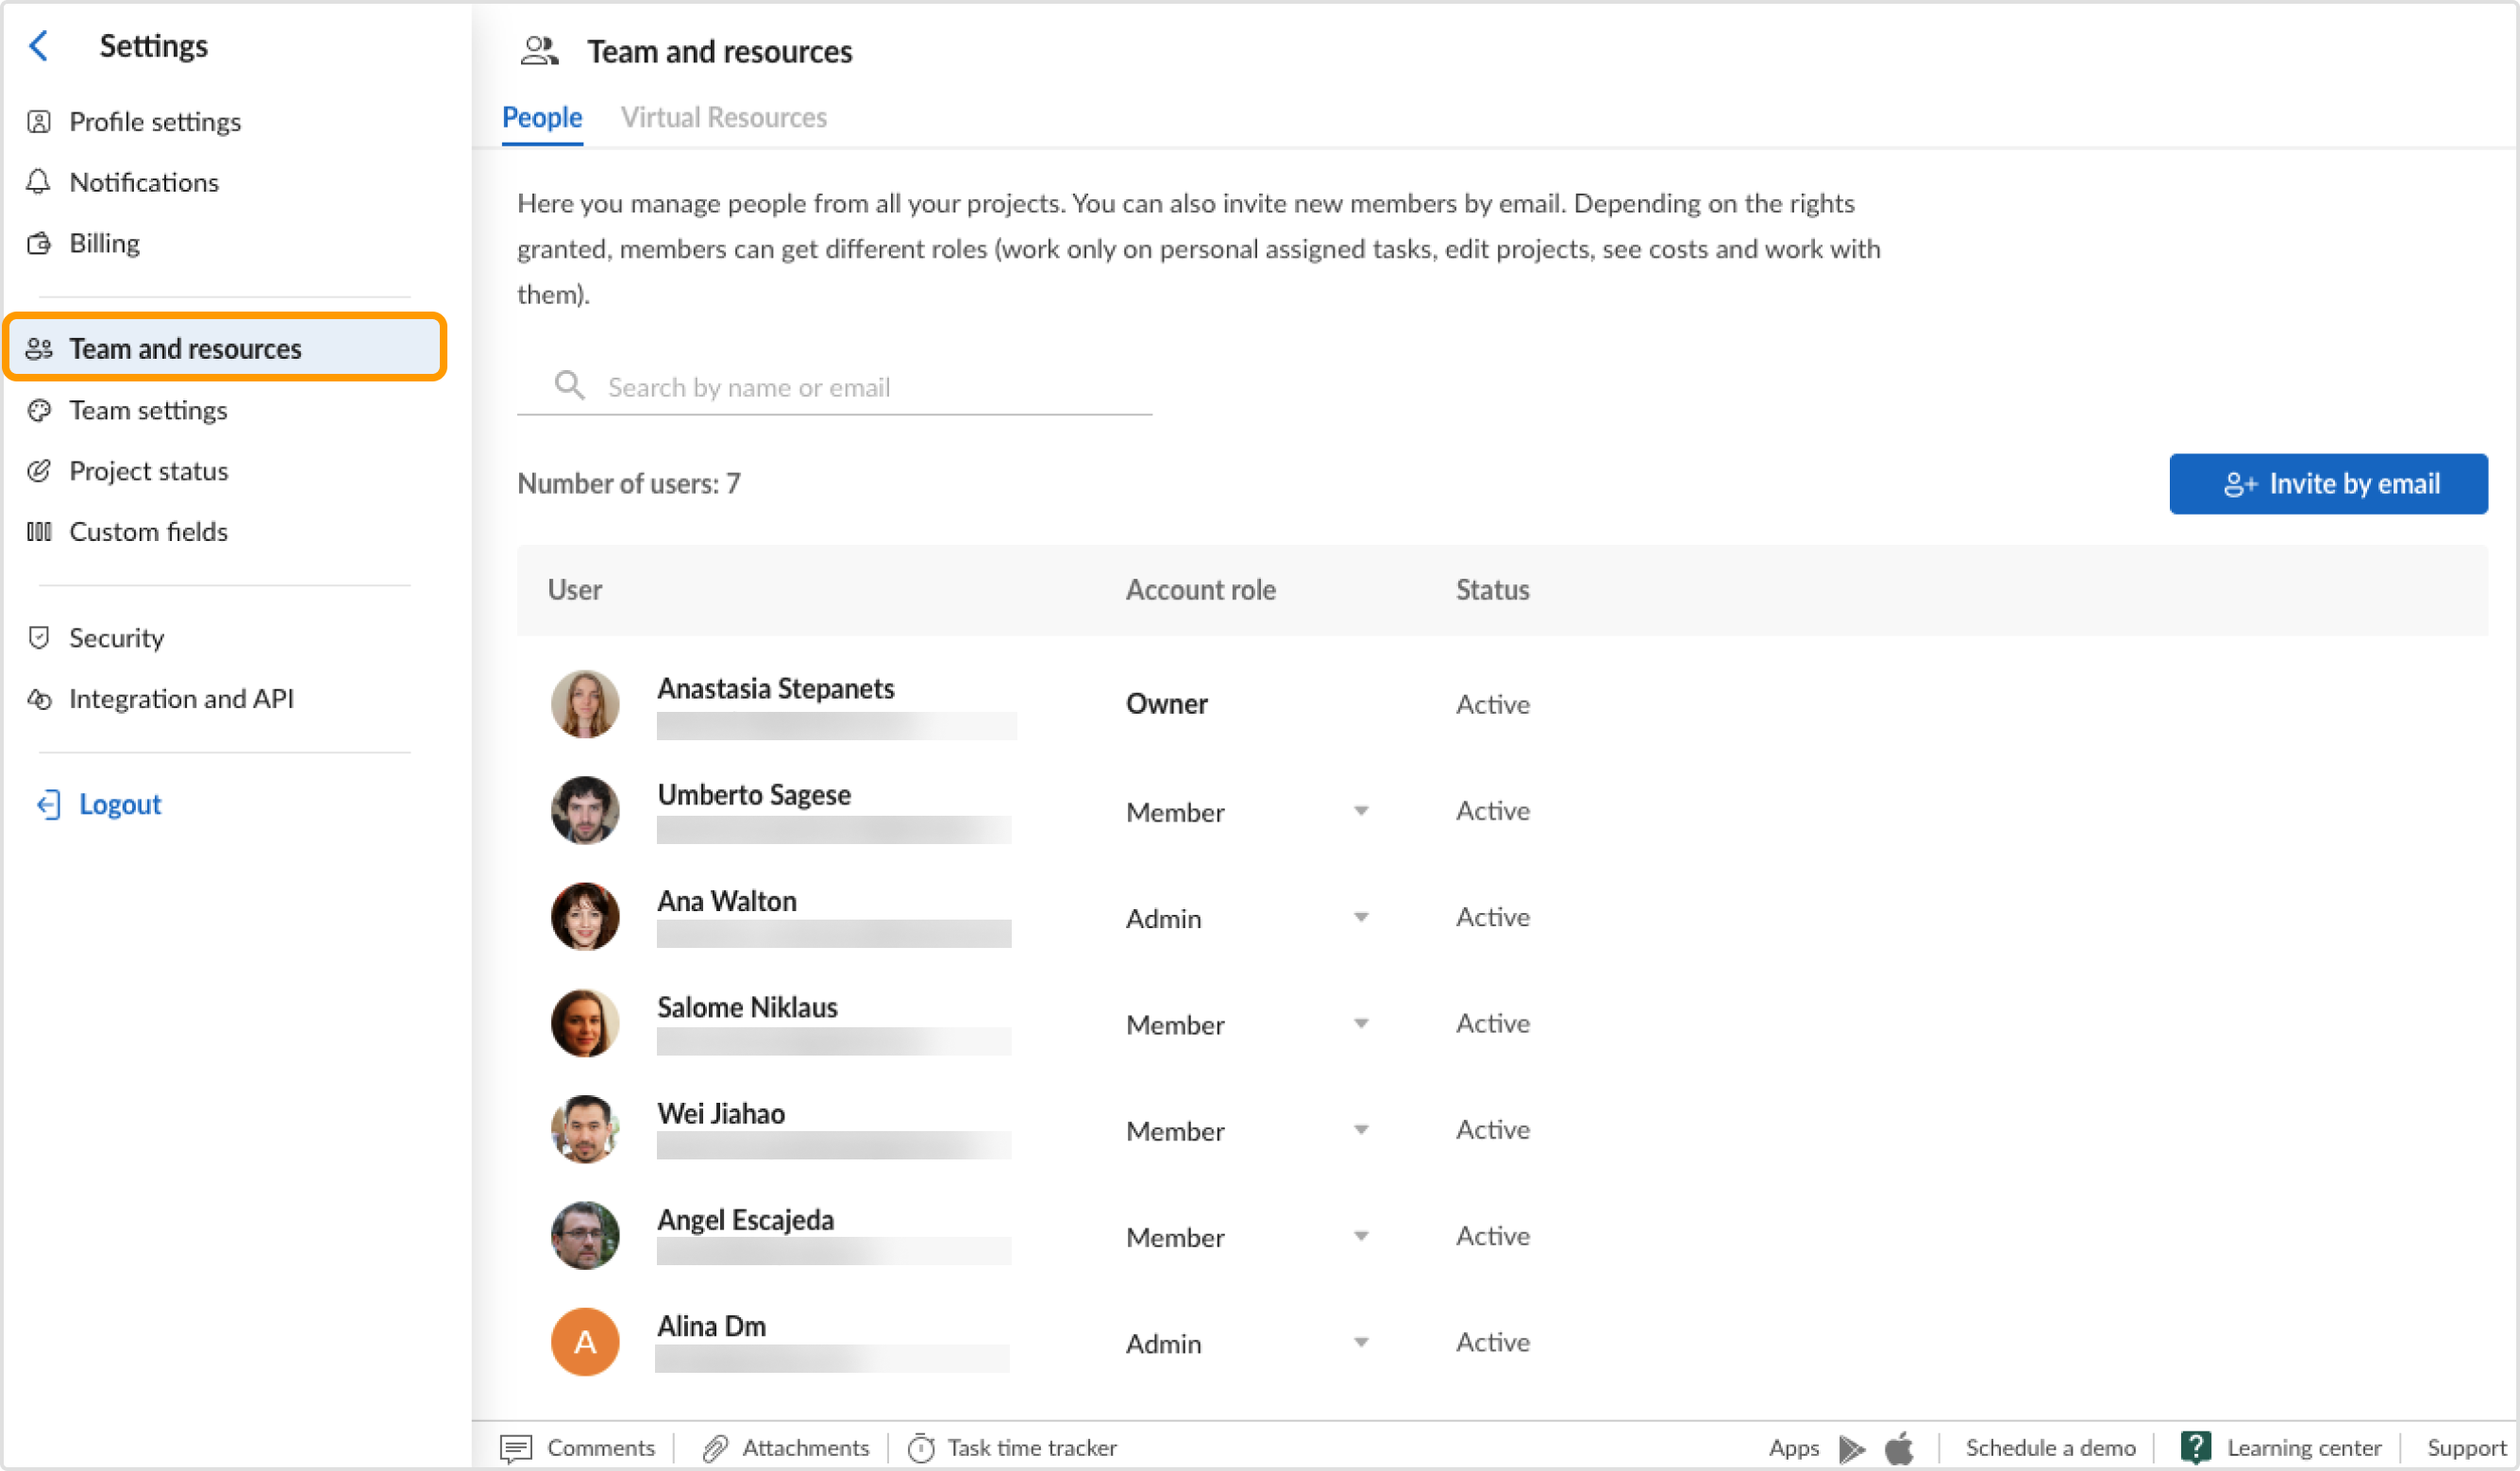
Task: Click the back arrow to leave Settings
Action: (x=38, y=45)
